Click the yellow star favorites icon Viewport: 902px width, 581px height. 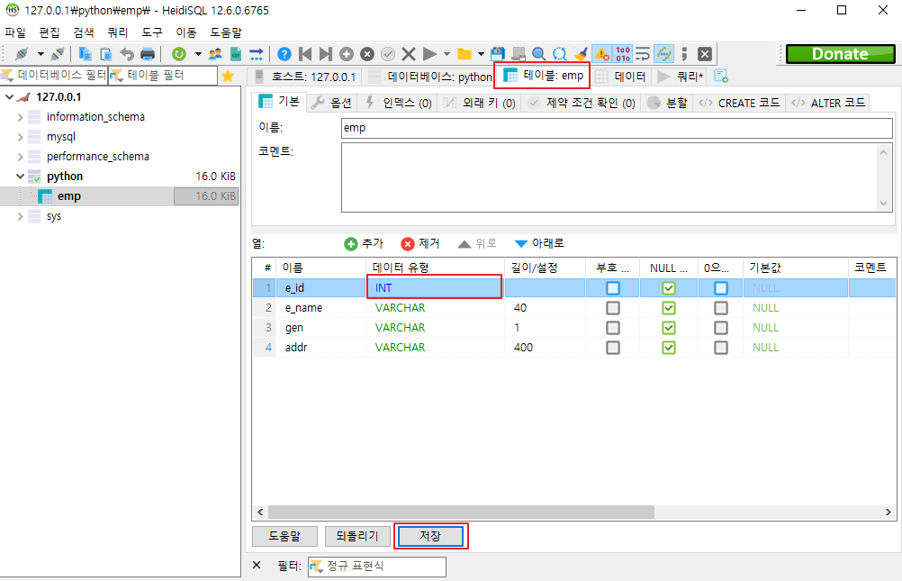coord(228,76)
